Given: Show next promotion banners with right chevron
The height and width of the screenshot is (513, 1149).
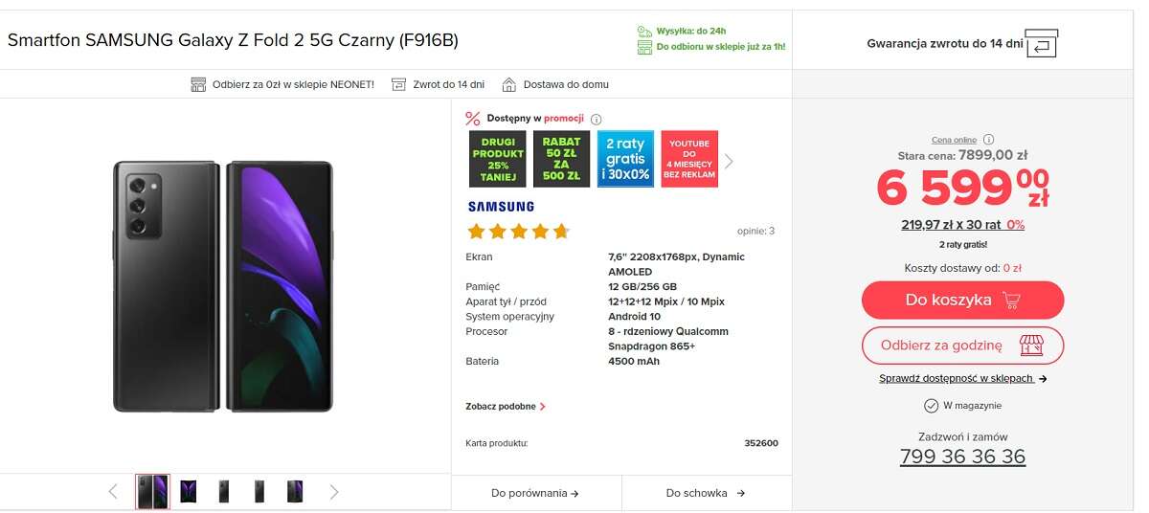Looking at the screenshot, I should pos(729,161).
